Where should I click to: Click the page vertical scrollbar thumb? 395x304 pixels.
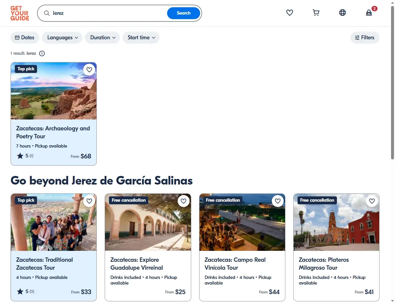coord(392,83)
